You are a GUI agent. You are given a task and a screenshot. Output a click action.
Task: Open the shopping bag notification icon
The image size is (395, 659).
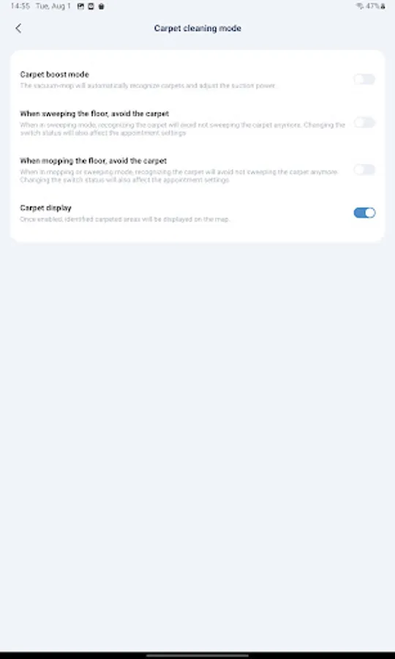point(101,7)
